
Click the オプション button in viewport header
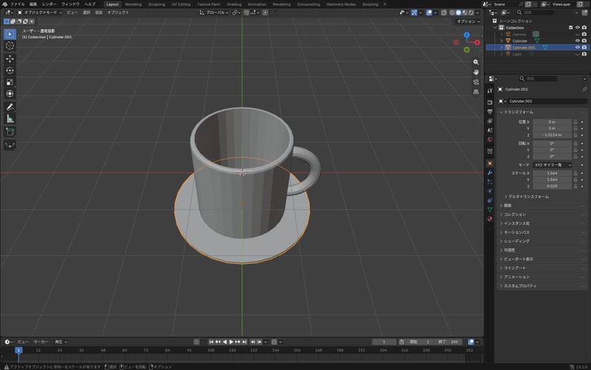coord(469,21)
